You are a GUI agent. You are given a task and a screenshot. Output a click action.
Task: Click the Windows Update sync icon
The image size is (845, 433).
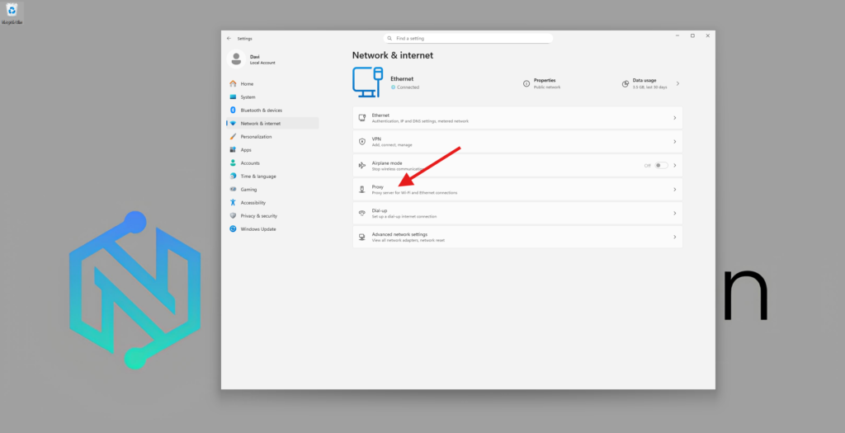coord(233,229)
